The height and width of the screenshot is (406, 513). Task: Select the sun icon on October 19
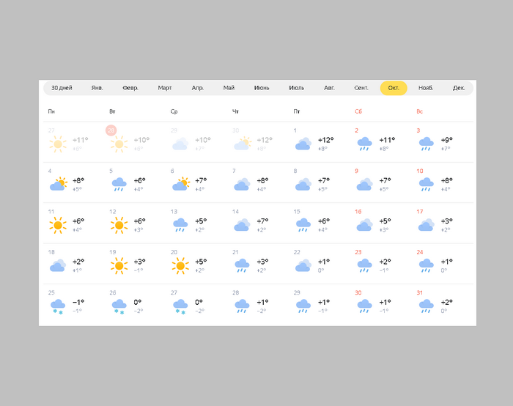tap(119, 265)
